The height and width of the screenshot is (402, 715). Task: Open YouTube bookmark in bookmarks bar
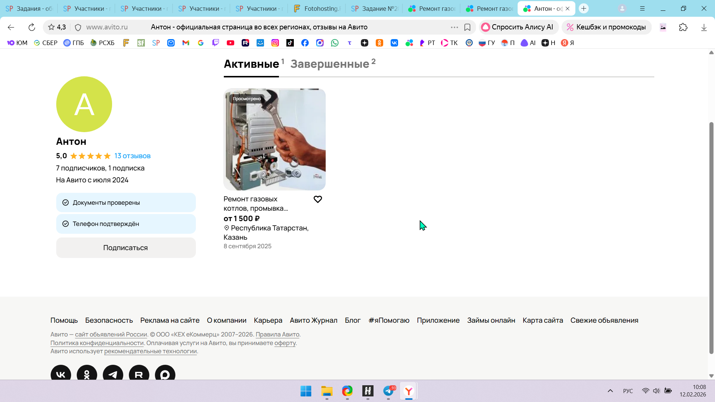[x=231, y=43]
